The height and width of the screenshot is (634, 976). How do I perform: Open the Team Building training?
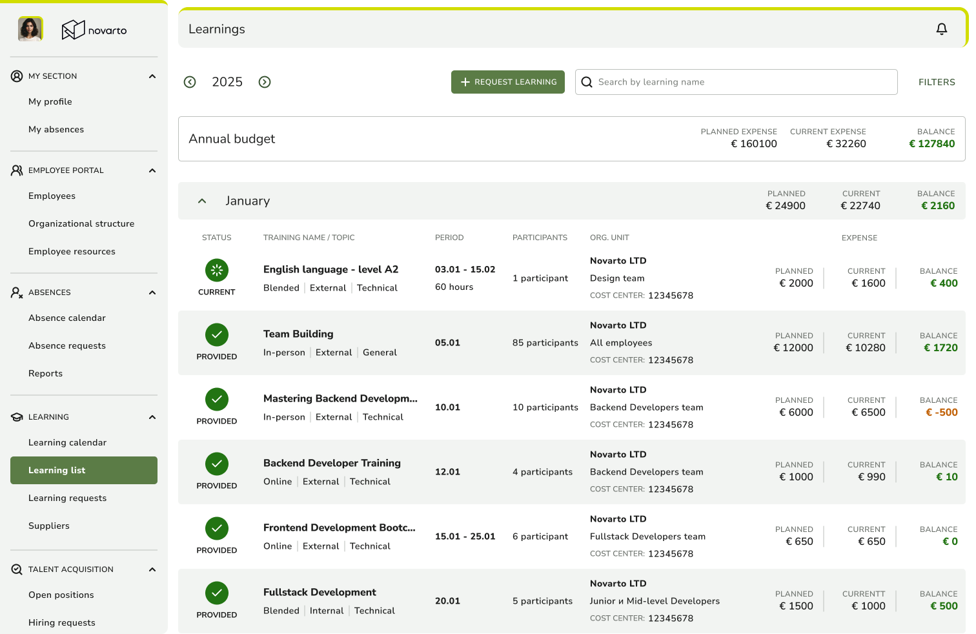coord(298,334)
